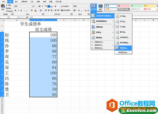Decrease font size with the small A icon
The height and width of the screenshot is (114, 158).
[42, 6]
